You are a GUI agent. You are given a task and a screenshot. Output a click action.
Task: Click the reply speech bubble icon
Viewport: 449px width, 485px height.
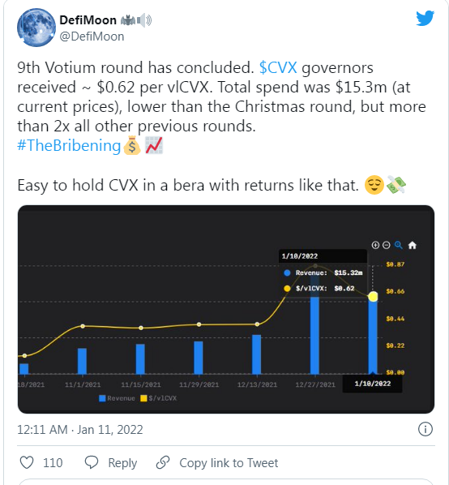tap(92, 463)
